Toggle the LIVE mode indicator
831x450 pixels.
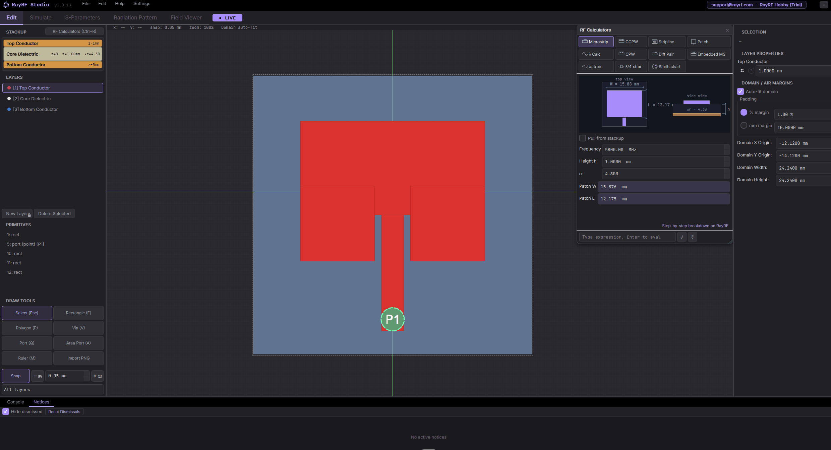point(227,18)
